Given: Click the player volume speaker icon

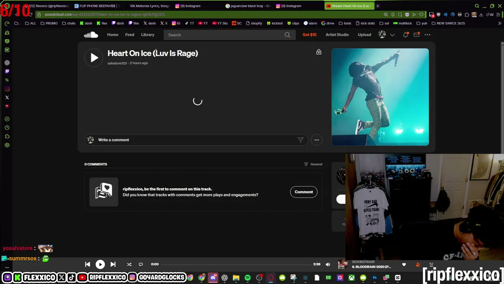Looking at the screenshot, I should [x=328, y=264].
